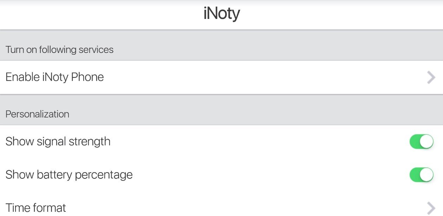This screenshot has height=216, width=443.
Task: Select the Show signal strength label
Action: (58, 142)
